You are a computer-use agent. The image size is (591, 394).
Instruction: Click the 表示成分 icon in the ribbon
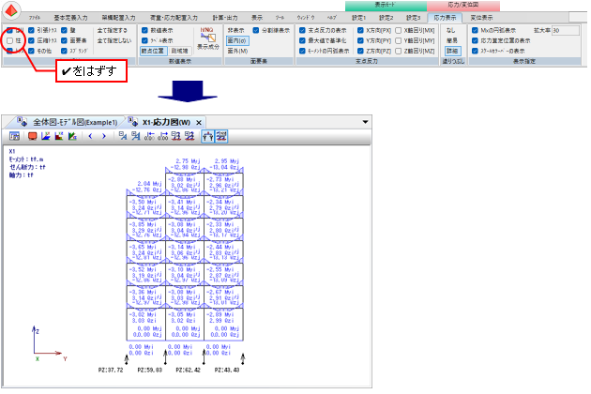(x=207, y=37)
